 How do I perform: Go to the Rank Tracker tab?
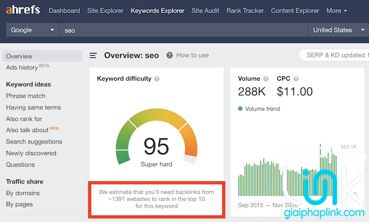pyautogui.click(x=245, y=10)
